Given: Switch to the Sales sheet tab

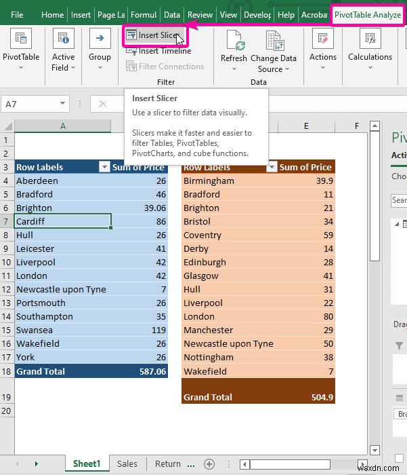Looking at the screenshot, I should pyautogui.click(x=127, y=463).
